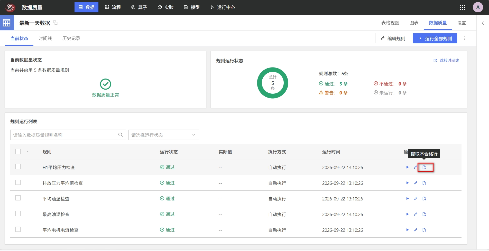
Task: Run the 排放压力平均值检查 rule
Action: pyautogui.click(x=407, y=183)
